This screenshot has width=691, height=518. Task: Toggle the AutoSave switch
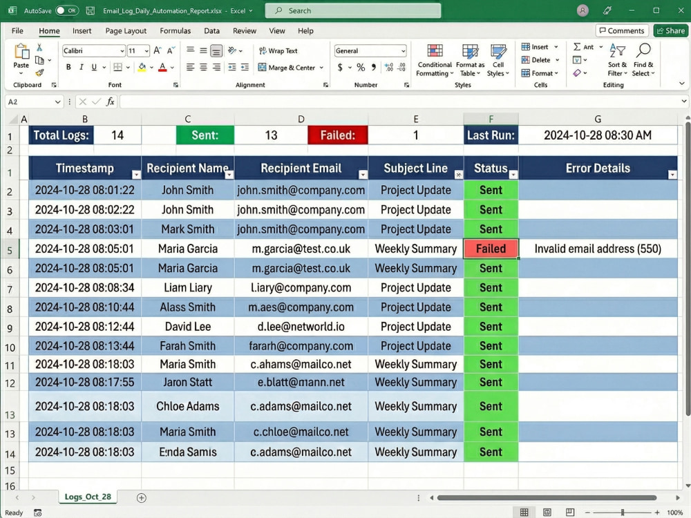pyautogui.click(x=67, y=10)
